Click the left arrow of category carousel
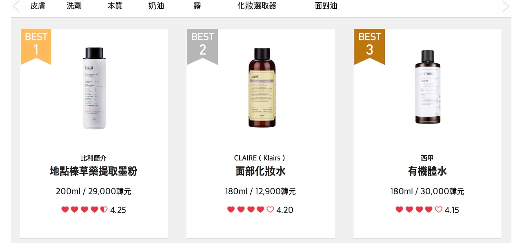 coord(16,6)
